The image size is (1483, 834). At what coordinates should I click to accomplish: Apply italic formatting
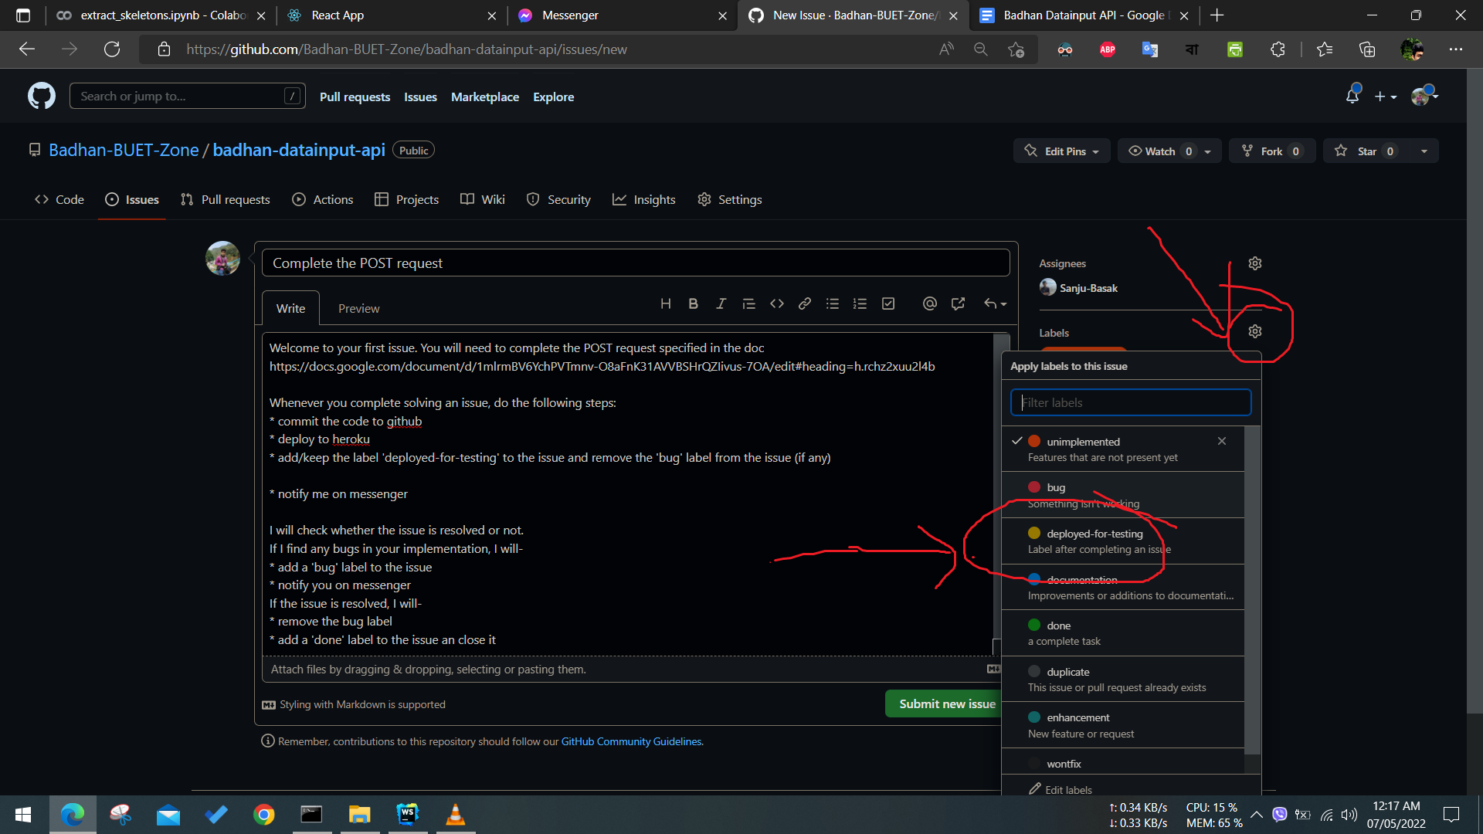pos(721,303)
